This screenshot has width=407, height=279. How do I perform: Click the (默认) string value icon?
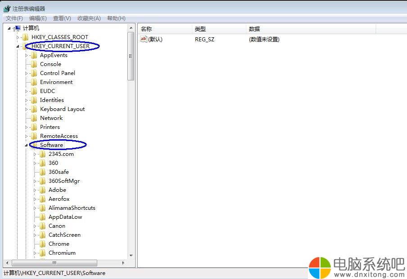[144, 40]
